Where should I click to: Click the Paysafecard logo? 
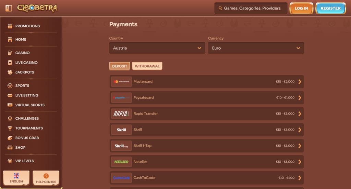pyautogui.click(x=121, y=98)
